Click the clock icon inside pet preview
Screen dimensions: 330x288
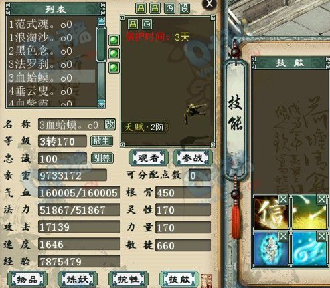click(x=147, y=24)
